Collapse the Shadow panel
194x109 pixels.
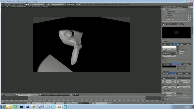[x=166, y=61]
